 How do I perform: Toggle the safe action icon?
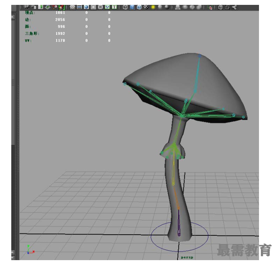click(107, 7)
